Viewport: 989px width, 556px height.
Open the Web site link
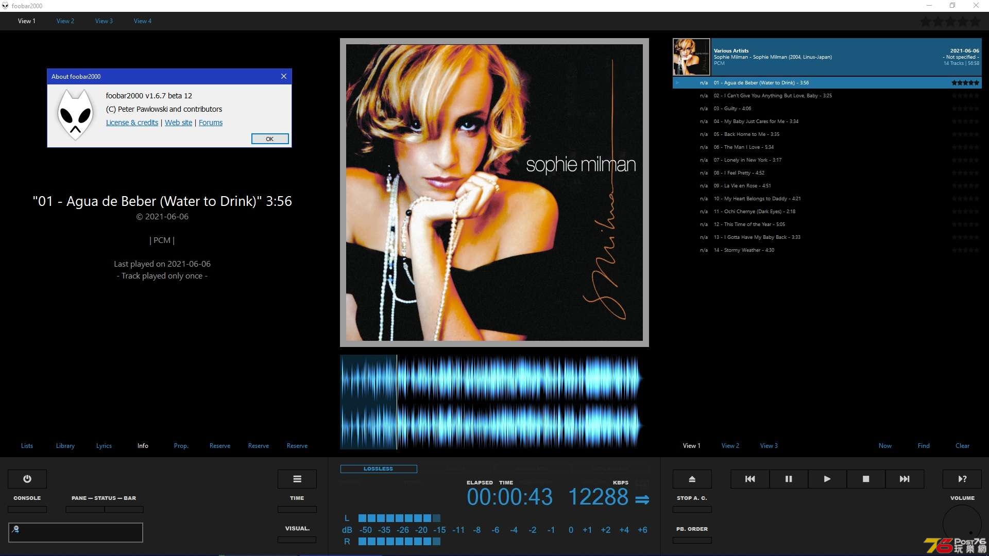(x=178, y=123)
